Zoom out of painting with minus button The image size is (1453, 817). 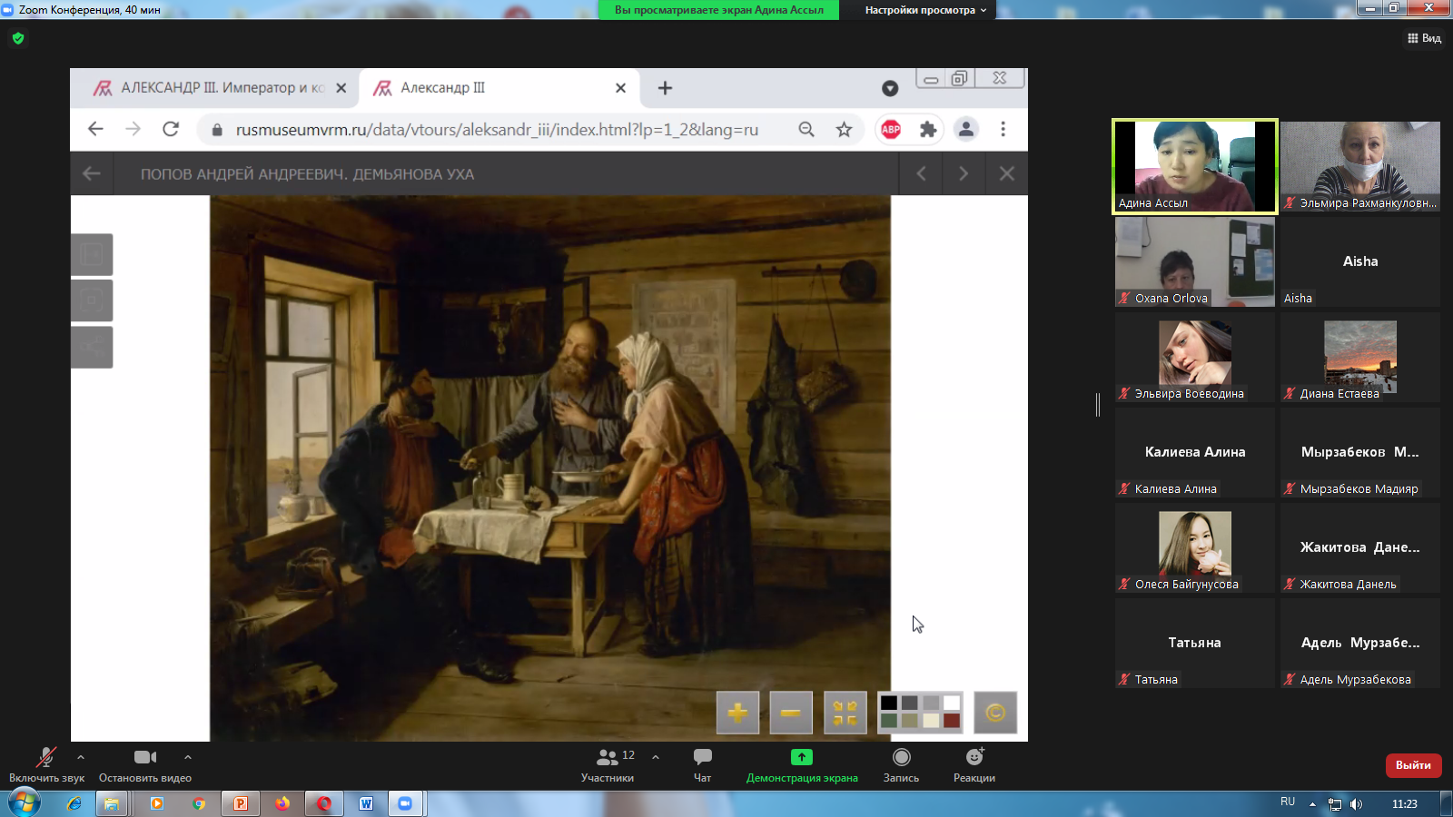[791, 713]
